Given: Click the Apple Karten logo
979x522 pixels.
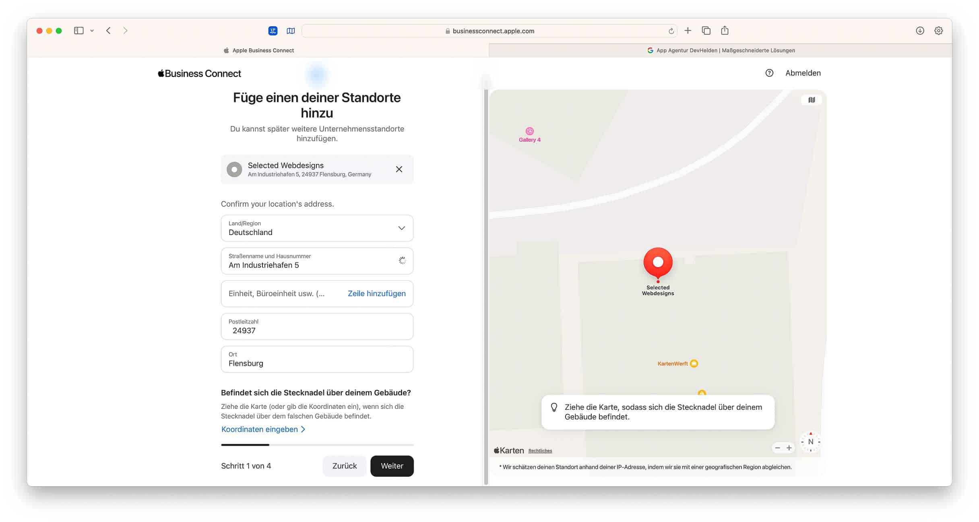Looking at the screenshot, I should (x=509, y=450).
